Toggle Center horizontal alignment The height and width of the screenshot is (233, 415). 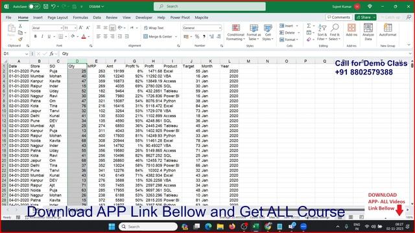[105, 36]
